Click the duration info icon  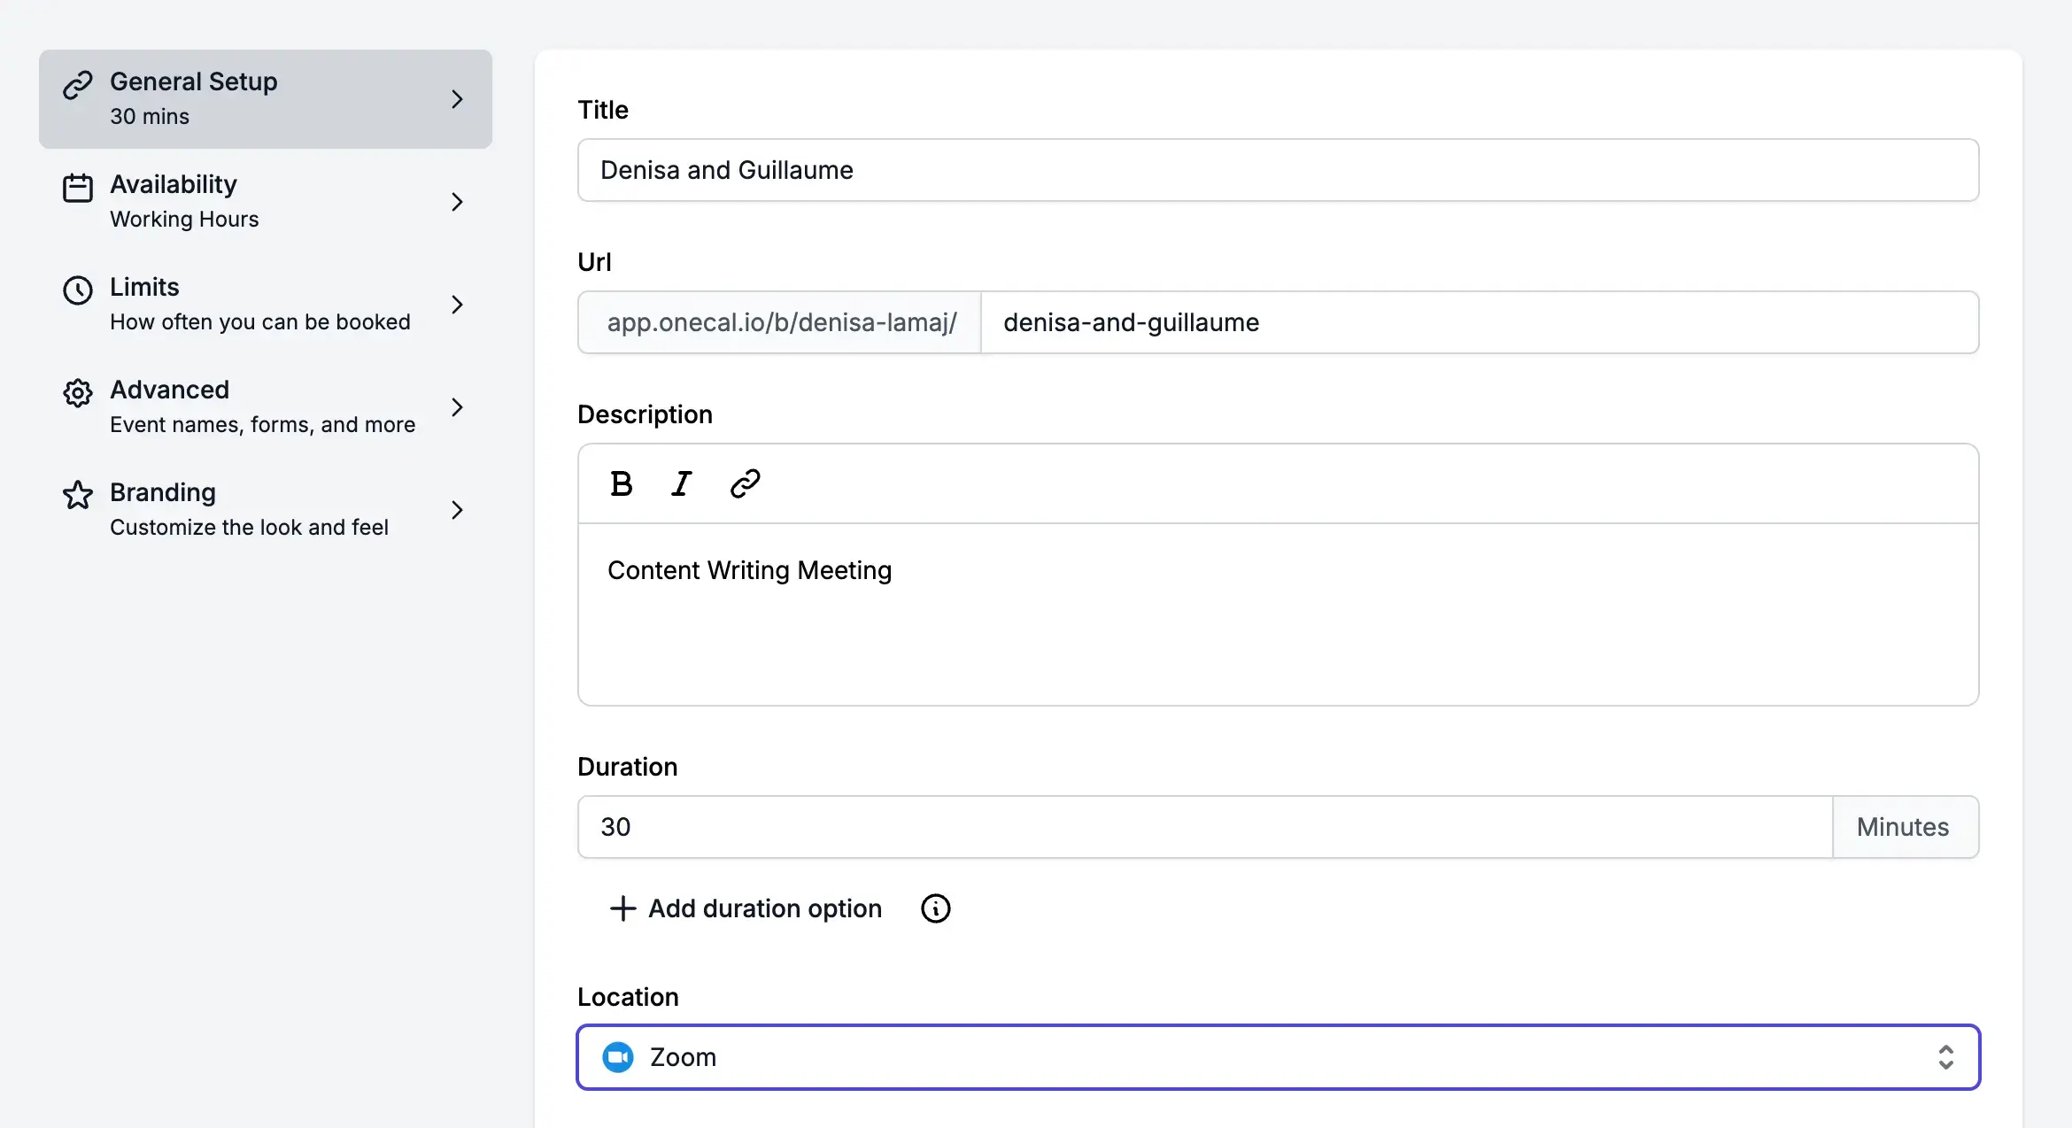(x=938, y=908)
